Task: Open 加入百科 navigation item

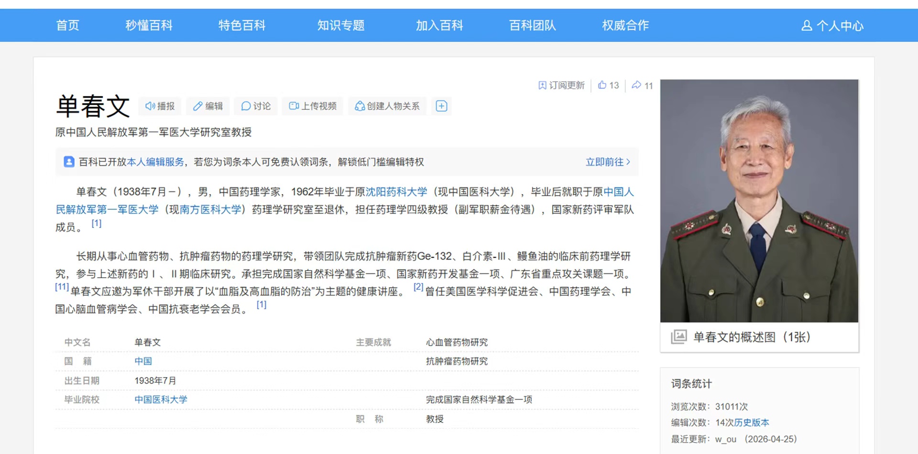Action: [x=439, y=25]
